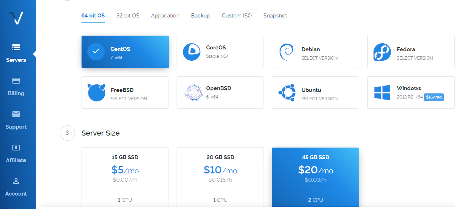The height and width of the screenshot is (209, 455).
Task: Click the $0.015/h hourly price
Action: (220, 180)
